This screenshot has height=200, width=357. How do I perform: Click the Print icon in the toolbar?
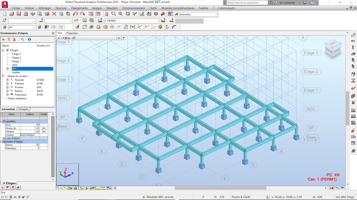click(26, 14)
